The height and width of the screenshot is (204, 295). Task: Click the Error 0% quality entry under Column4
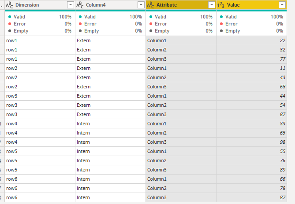110,24
